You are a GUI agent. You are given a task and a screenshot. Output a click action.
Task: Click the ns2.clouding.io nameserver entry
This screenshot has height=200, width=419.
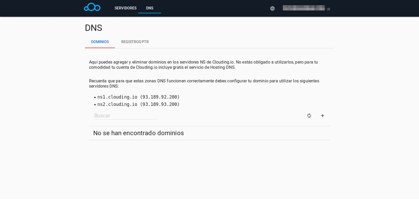(117, 104)
